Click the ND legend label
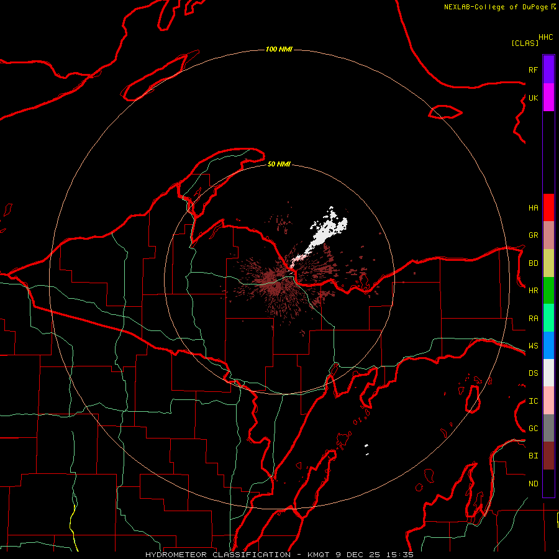 point(533,484)
